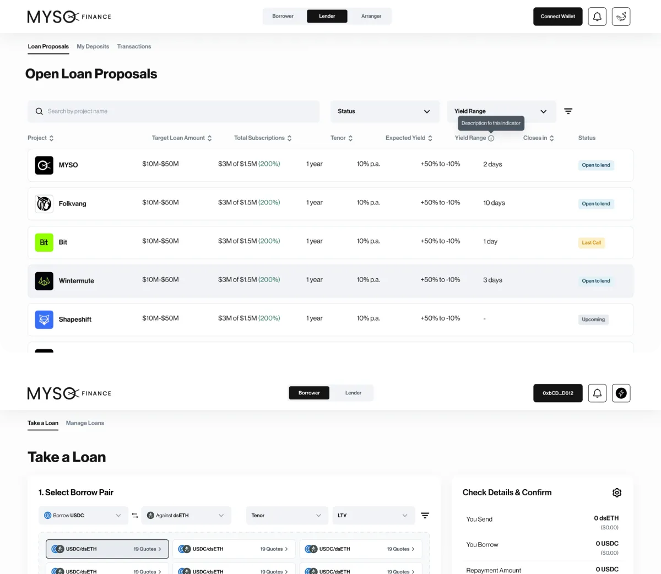Switch to Borrower role in the Connect Wallet header

point(283,17)
